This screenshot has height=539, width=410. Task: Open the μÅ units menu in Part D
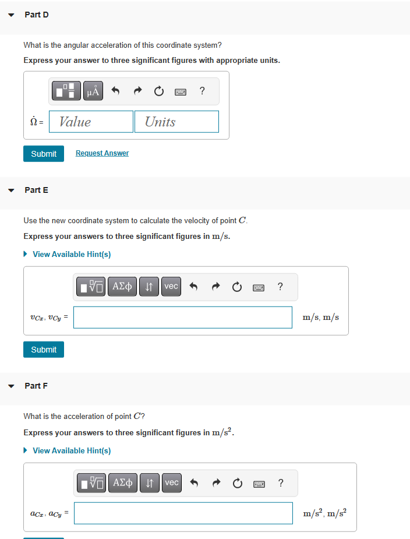tap(93, 90)
